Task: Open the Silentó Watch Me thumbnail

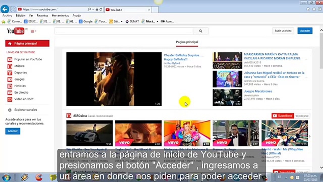Action: click(x=285, y=133)
